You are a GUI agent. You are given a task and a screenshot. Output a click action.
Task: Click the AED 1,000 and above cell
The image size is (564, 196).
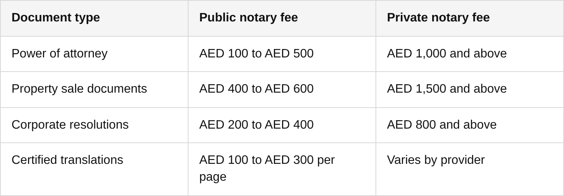[446, 54]
